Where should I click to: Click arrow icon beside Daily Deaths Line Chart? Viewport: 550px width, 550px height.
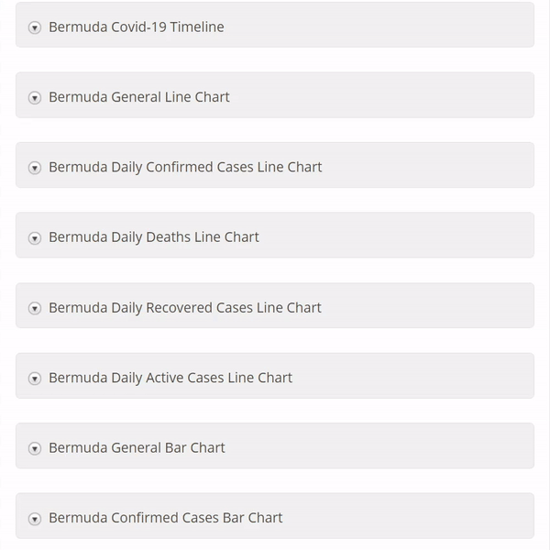coord(35,238)
